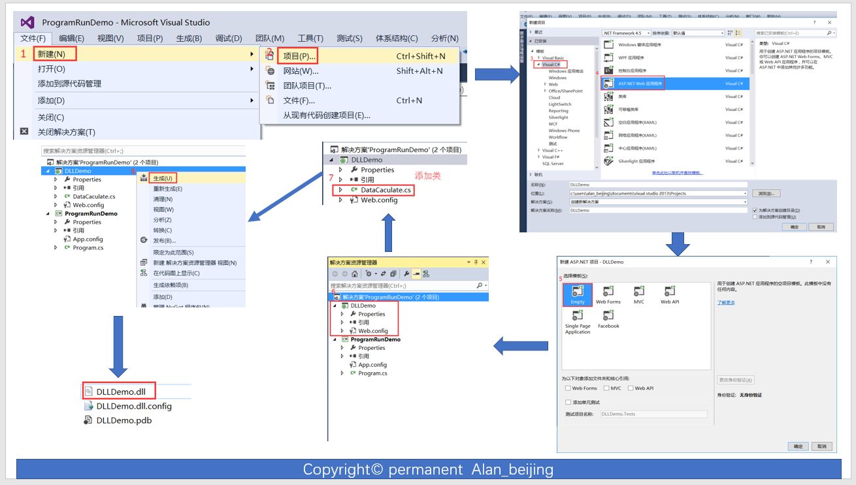Choose the Single Page Application template
This screenshot has height=485, width=856.
pos(578,322)
